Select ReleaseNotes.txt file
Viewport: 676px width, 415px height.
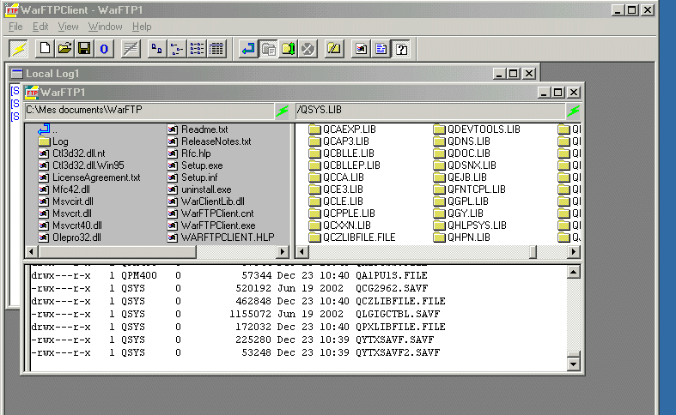(209, 141)
